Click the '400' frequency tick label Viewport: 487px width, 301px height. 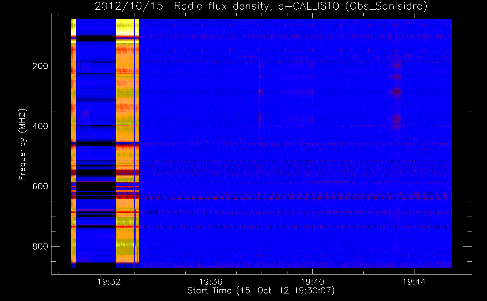(x=40, y=126)
